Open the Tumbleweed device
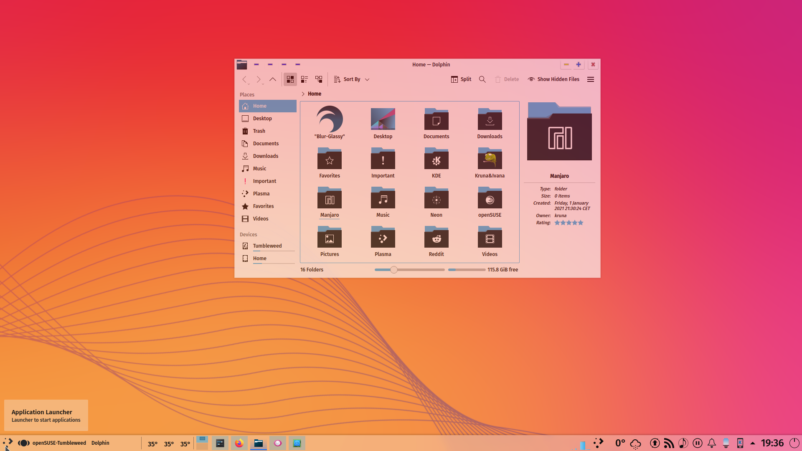The width and height of the screenshot is (802, 451). pos(268,246)
